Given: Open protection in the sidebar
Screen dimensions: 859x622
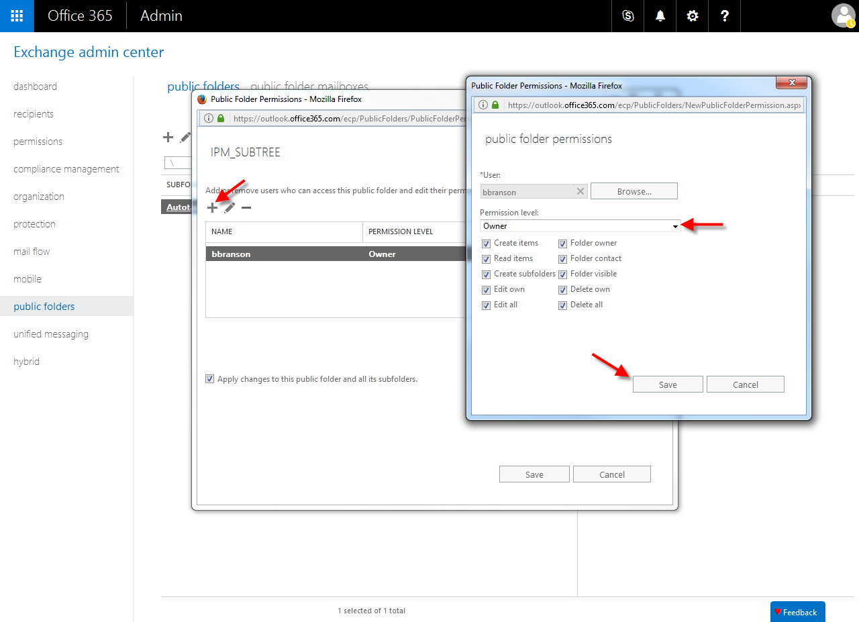Looking at the screenshot, I should click(34, 224).
